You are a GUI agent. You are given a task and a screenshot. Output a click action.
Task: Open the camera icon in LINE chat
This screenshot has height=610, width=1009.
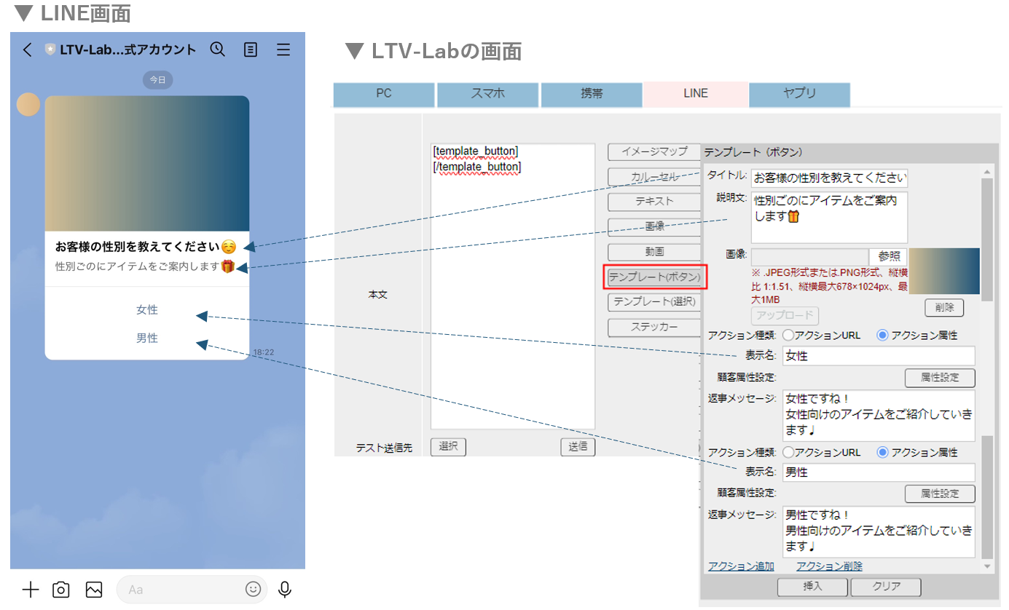point(61,590)
